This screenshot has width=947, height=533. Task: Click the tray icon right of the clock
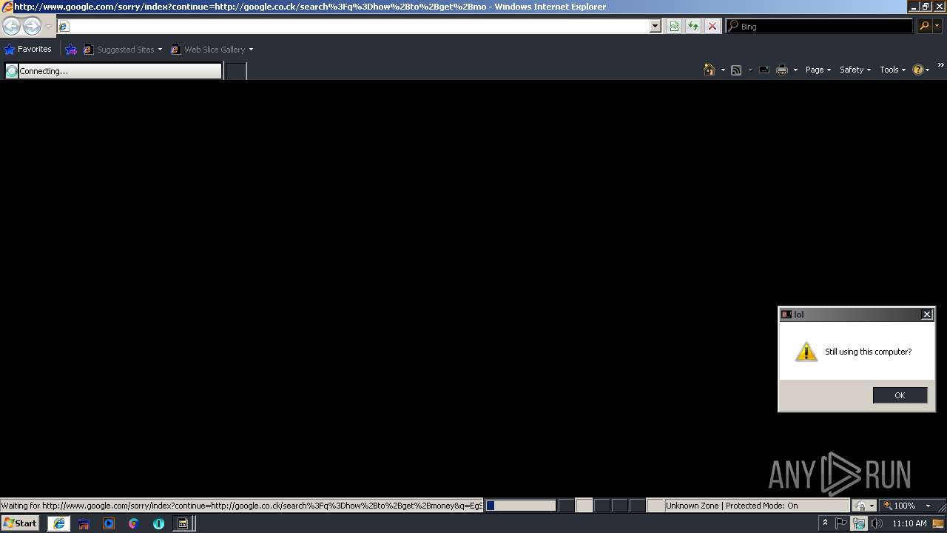[x=938, y=523]
